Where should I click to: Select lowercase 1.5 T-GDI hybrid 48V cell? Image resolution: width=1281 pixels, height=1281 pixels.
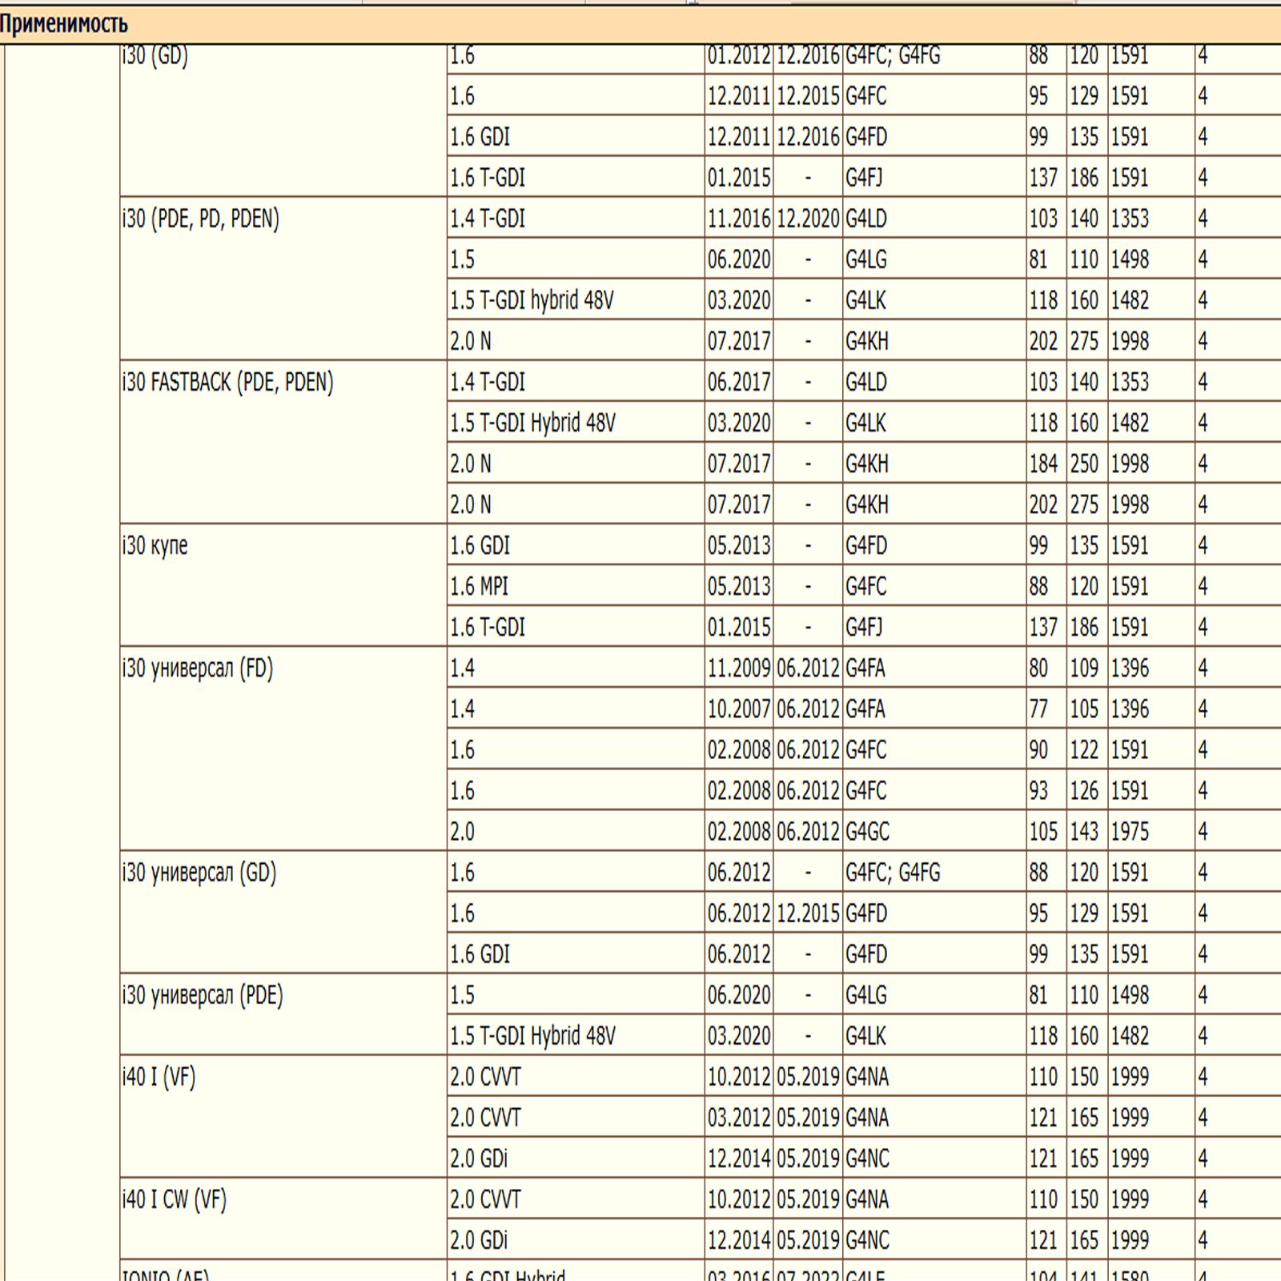pyautogui.click(x=532, y=301)
